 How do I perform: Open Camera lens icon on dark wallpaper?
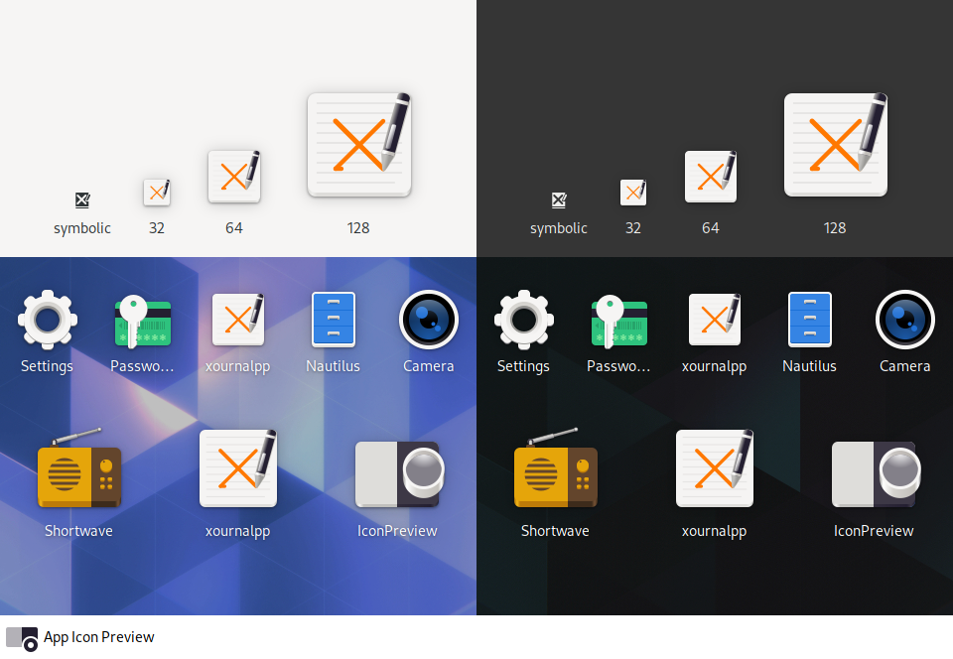tap(905, 320)
